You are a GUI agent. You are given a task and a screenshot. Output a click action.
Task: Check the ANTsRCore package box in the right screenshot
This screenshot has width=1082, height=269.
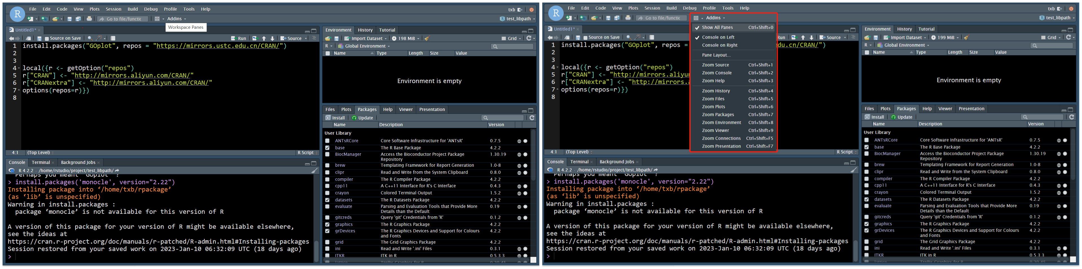866,140
